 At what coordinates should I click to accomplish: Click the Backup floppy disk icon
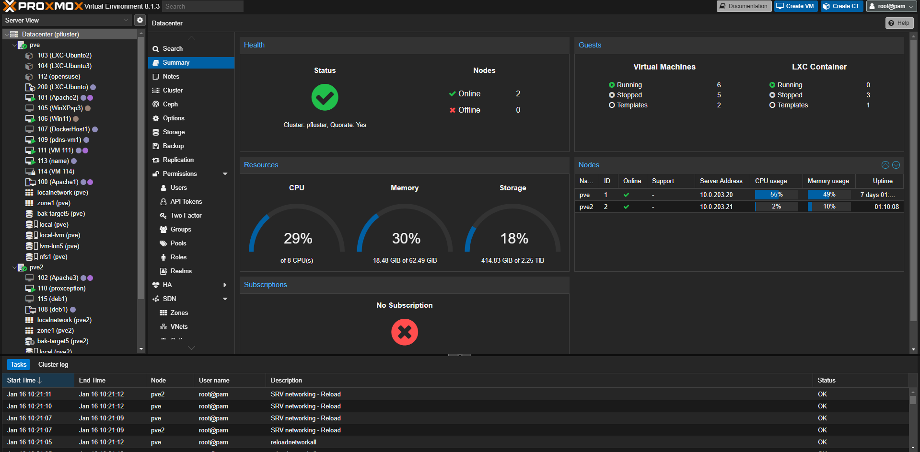[x=156, y=146]
